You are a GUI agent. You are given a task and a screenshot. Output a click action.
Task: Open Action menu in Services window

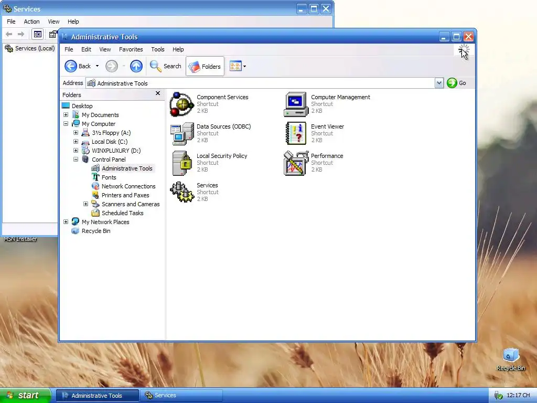coord(31,21)
